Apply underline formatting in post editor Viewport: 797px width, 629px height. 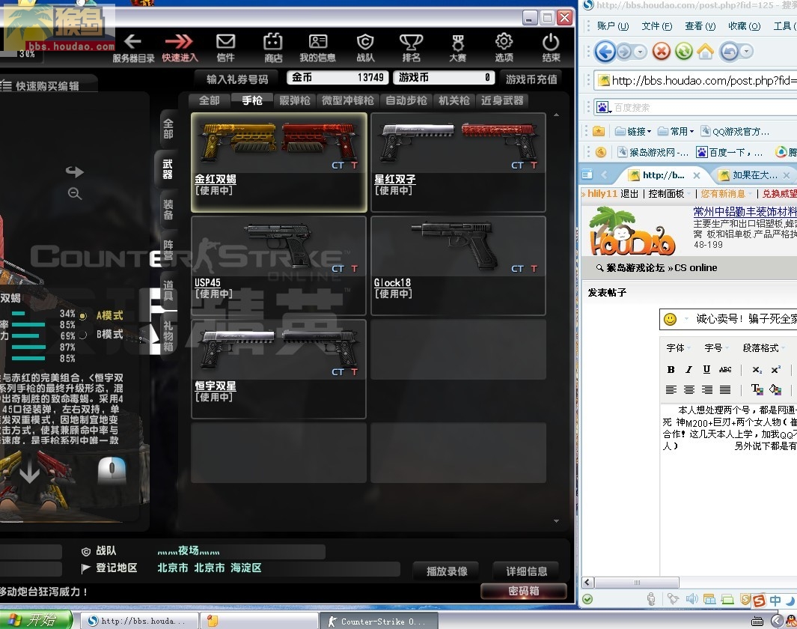point(706,370)
